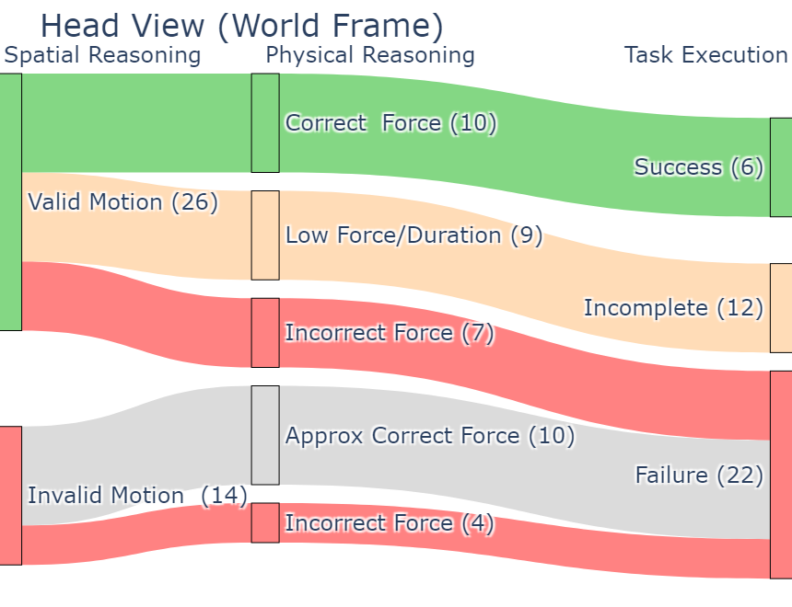792x607 pixels.
Task: Click the Approx Correct Force (10) label
Action: coord(430,436)
